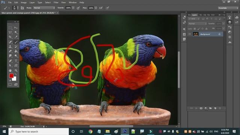Toggle Quick Mask mode
The height and width of the screenshot is (135, 240).
pyautogui.click(x=10, y=84)
